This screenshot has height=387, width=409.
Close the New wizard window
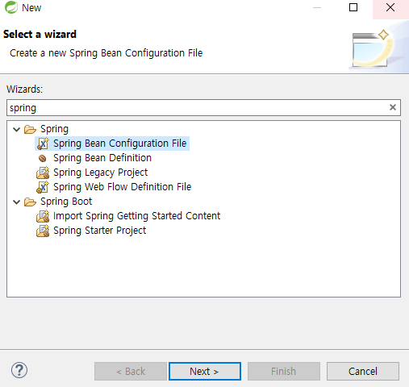(390, 7)
